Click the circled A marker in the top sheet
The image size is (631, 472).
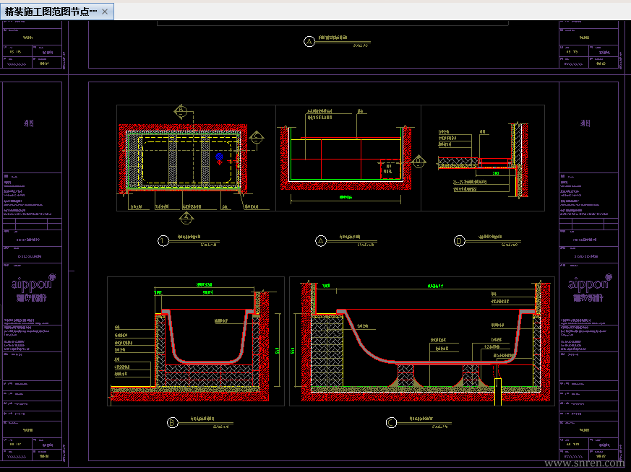(309, 41)
